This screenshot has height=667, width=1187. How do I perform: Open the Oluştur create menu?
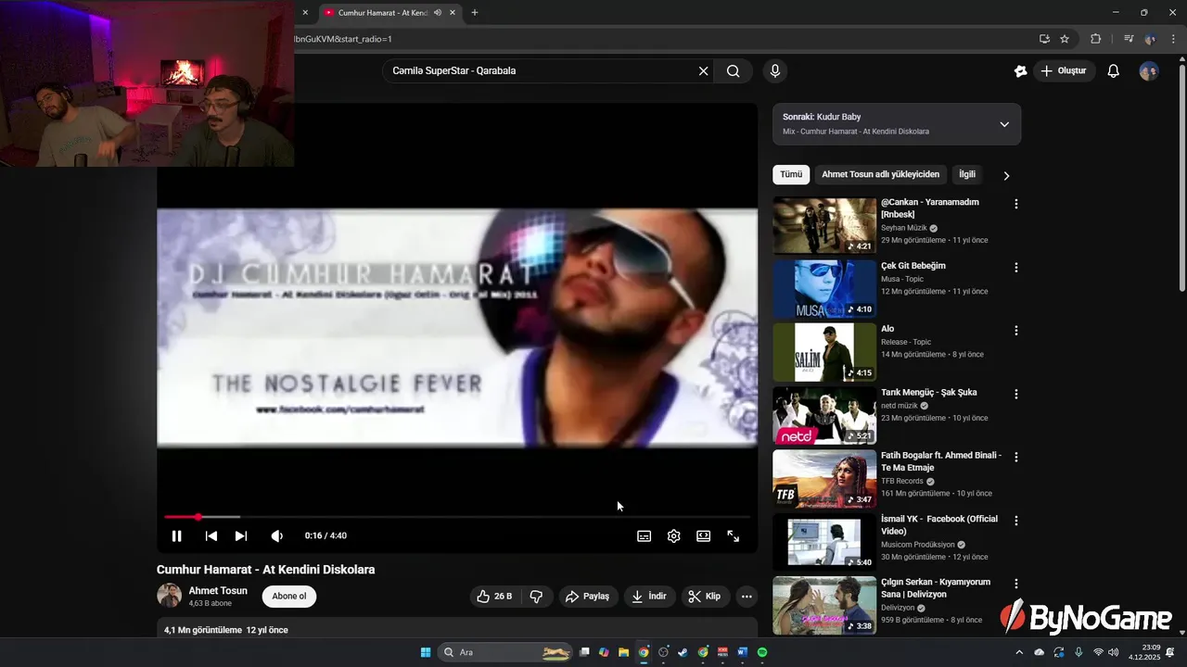[x=1065, y=70]
